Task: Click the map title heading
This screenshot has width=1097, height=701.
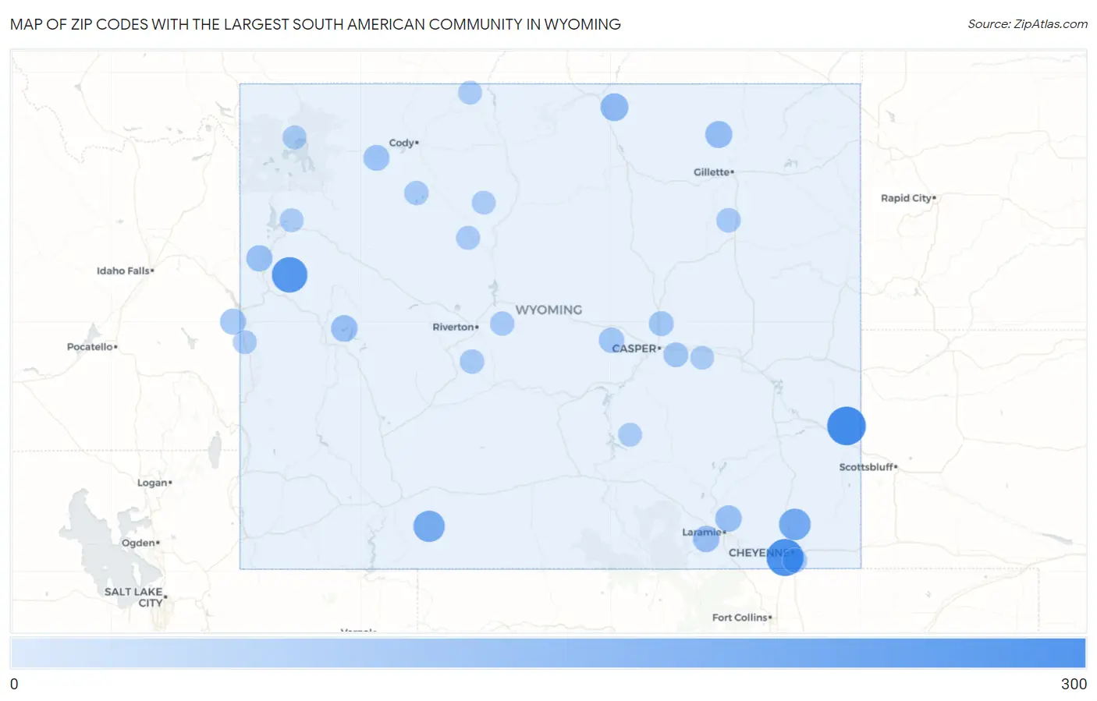Action: [x=315, y=24]
